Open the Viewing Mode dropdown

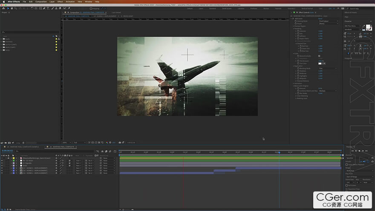tap(326, 21)
